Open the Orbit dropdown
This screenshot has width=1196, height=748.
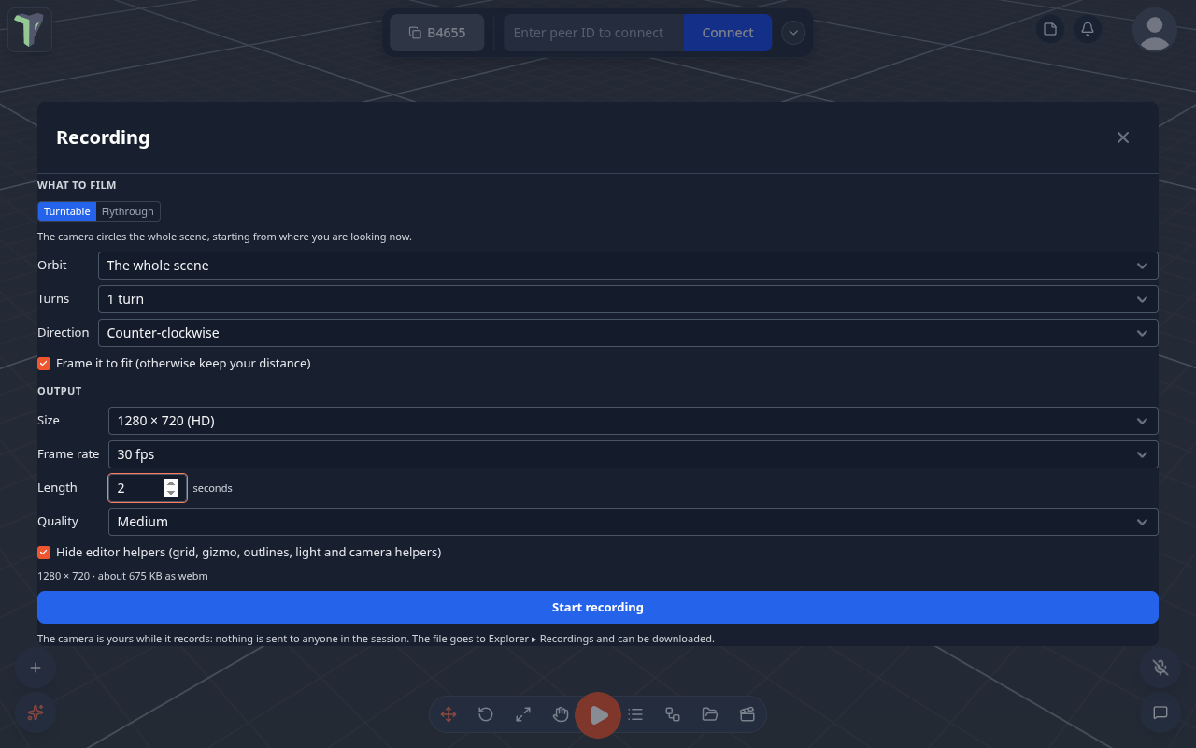(x=628, y=266)
